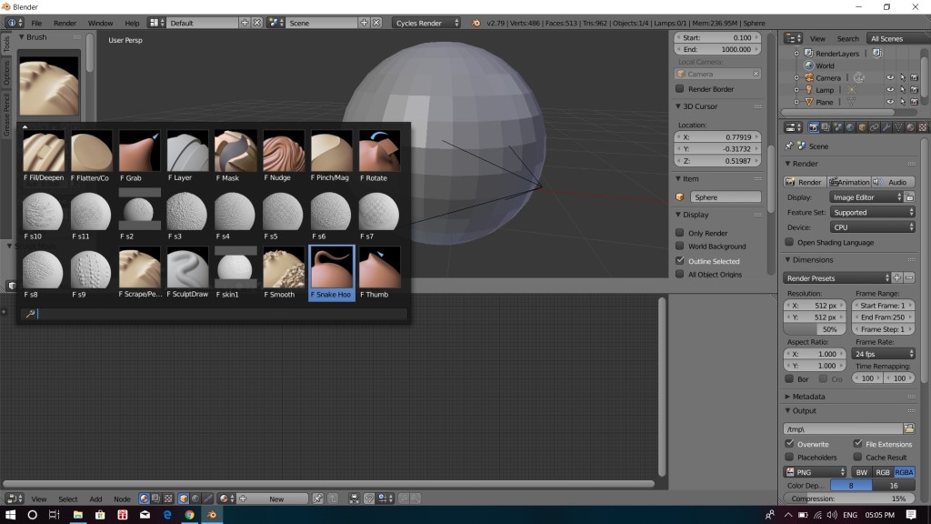Open the Render menu in the top header
The image size is (931, 524).
point(65,24)
